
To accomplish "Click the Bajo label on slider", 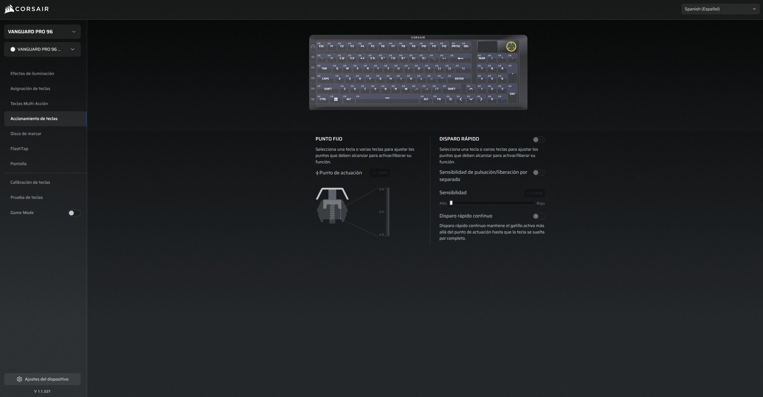I will click(x=540, y=203).
